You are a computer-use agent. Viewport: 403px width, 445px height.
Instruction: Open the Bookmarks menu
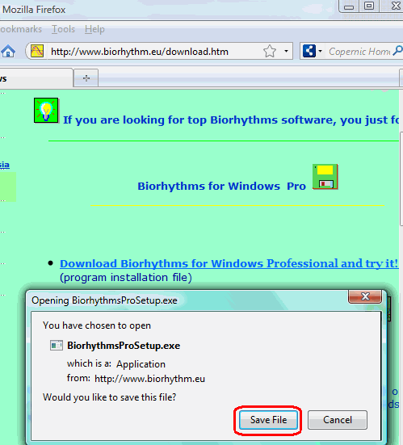coord(21,29)
